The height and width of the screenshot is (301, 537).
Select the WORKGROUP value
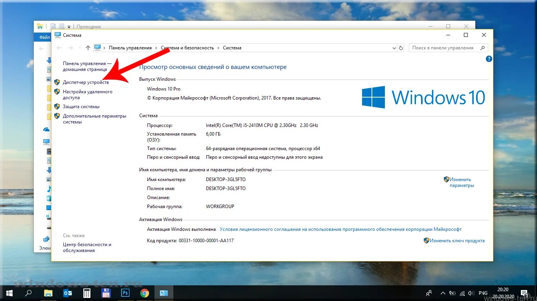(220, 207)
